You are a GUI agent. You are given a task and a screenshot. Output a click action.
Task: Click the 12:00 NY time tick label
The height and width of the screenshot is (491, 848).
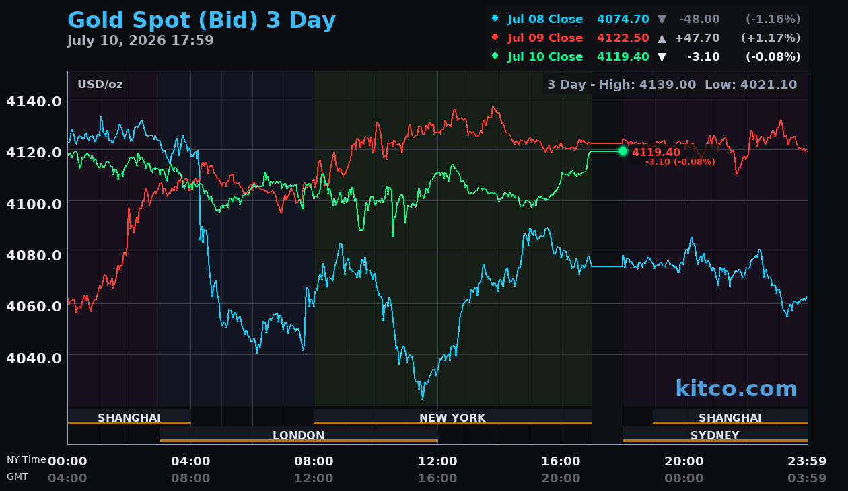(437, 461)
